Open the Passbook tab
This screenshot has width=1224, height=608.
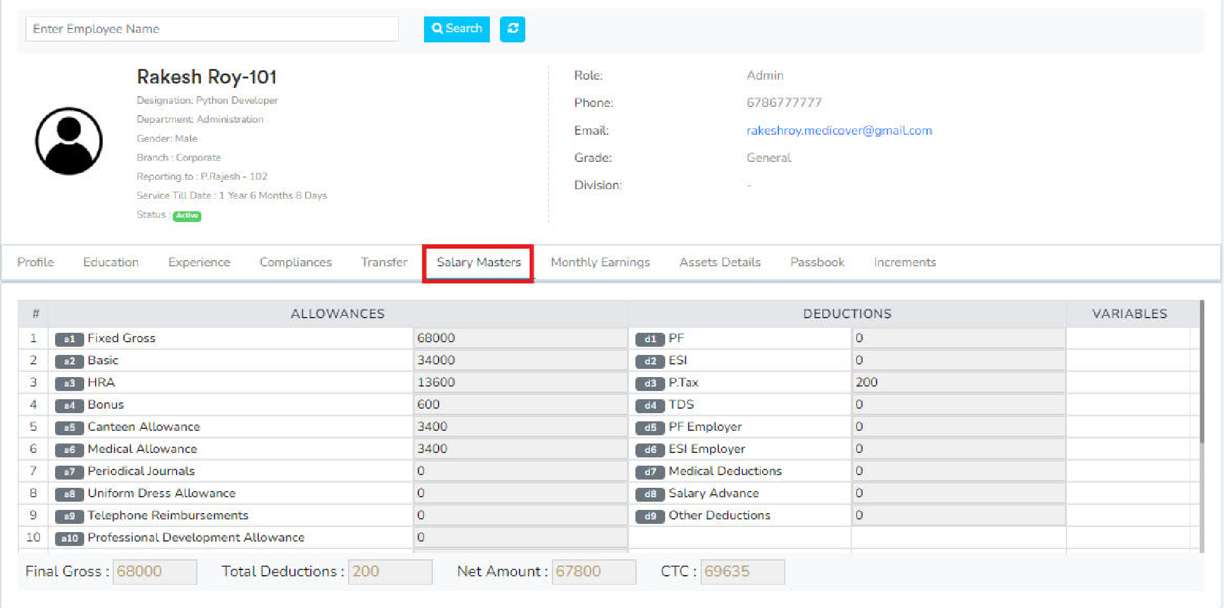pos(817,262)
